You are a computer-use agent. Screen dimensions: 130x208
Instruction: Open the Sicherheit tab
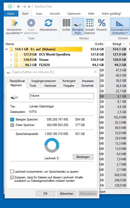(x=87, y=86)
